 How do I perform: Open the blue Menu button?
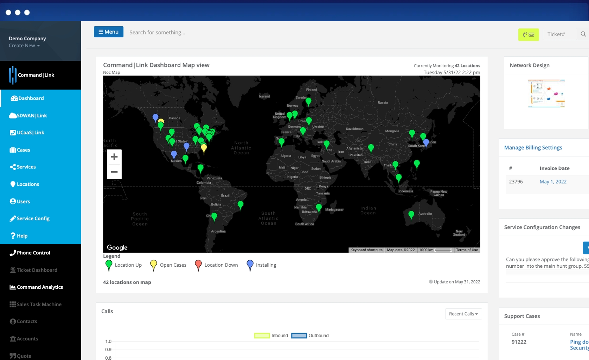pyautogui.click(x=108, y=32)
